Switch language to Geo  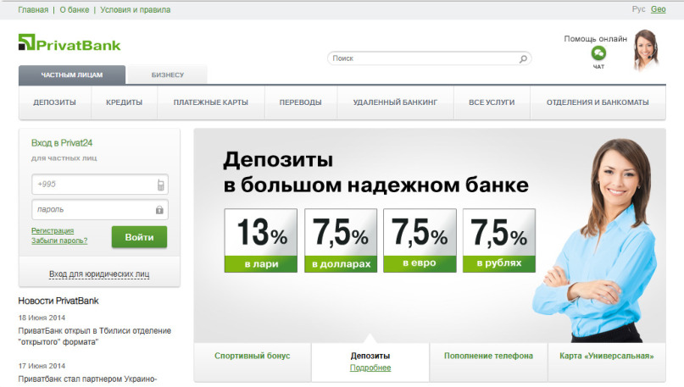[658, 9]
